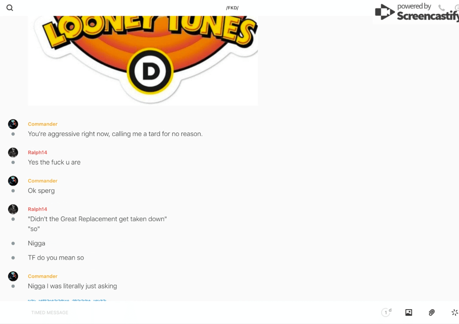Open the Looney Tunes image attachment
The height and width of the screenshot is (324, 459).
pyautogui.click(x=143, y=61)
